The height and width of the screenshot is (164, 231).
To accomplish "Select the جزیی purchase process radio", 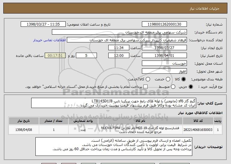I will (x=190, y=87).
